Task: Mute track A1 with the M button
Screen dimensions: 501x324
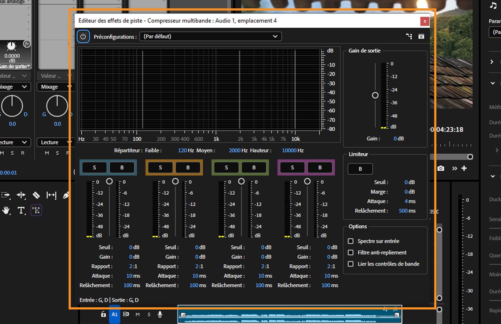Action: [x=138, y=314]
